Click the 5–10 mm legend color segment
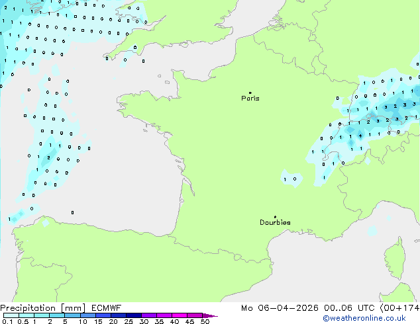The height and width of the screenshot is (324, 420). (72, 315)
